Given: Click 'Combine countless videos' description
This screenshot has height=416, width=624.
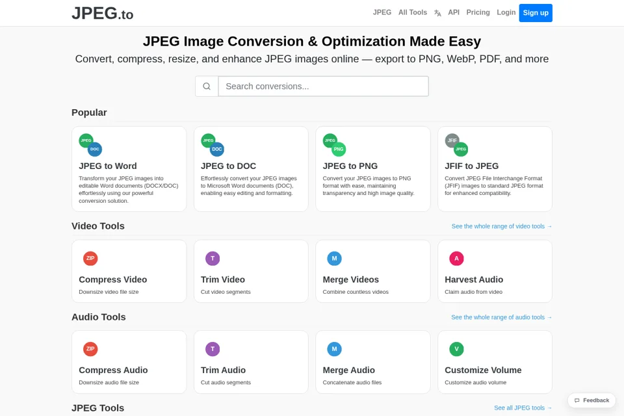Looking at the screenshot, I should pyautogui.click(x=356, y=292).
